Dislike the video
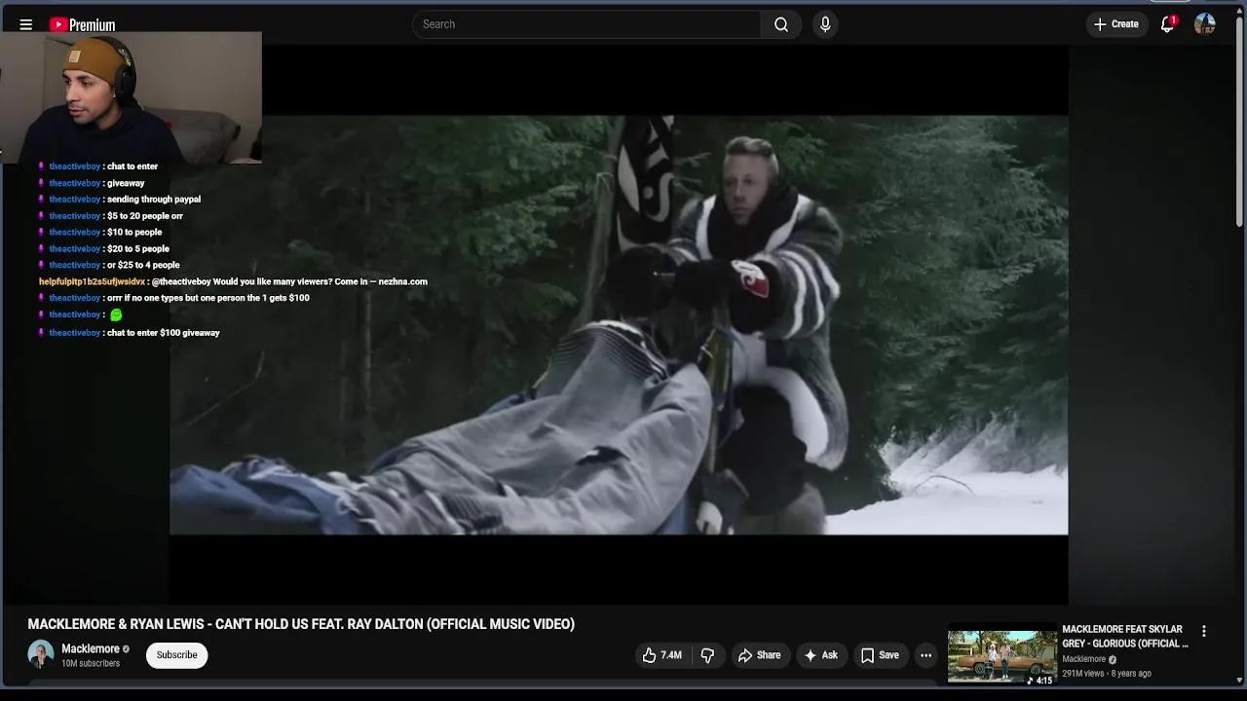 point(707,655)
